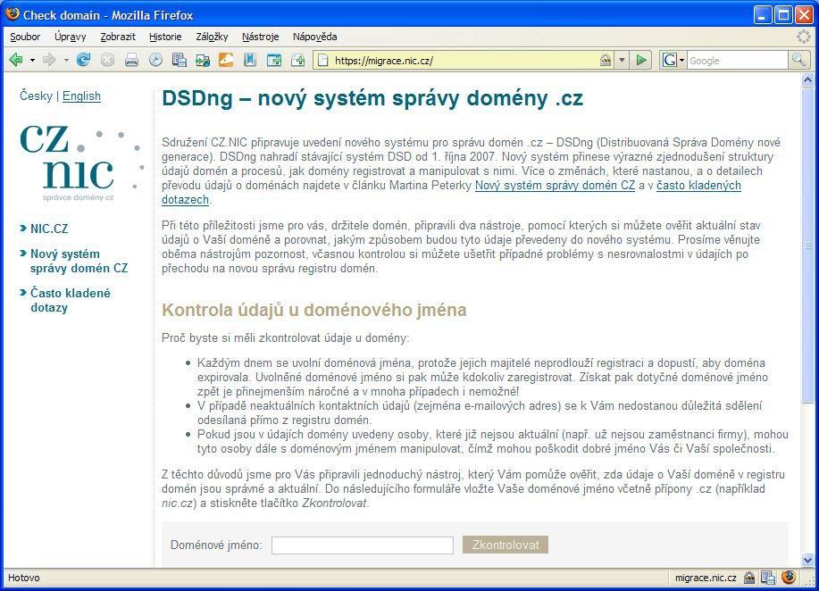This screenshot has height=591, width=819.
Task: Expand the address bar URL dropdown
Action: tap(622, 60)
